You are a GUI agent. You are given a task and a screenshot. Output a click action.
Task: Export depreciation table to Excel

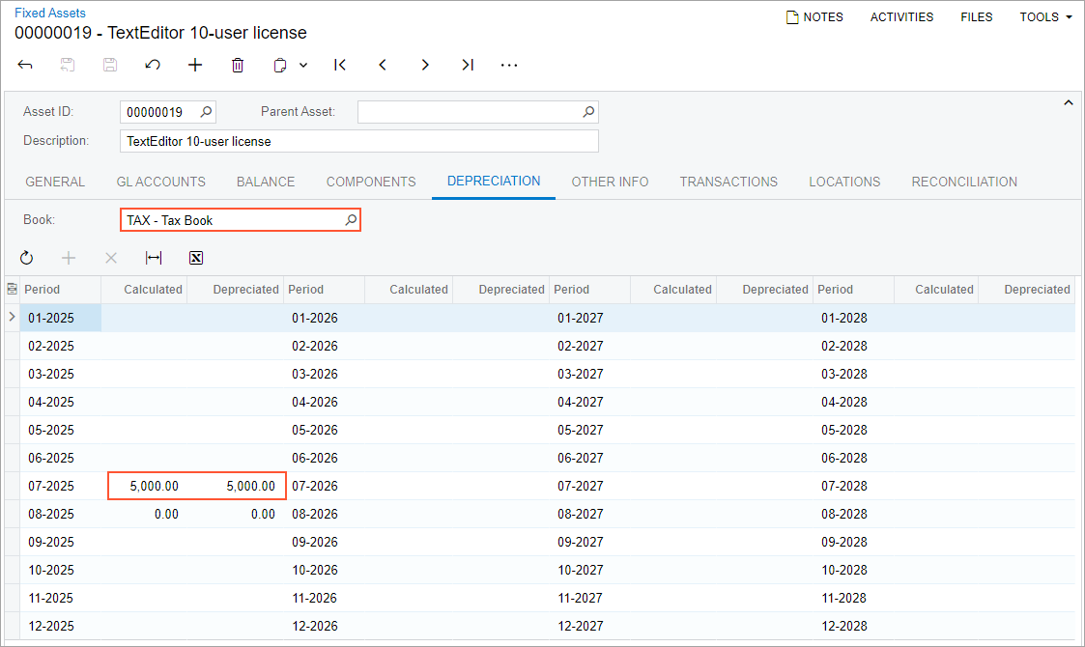(x=196, y=258)
